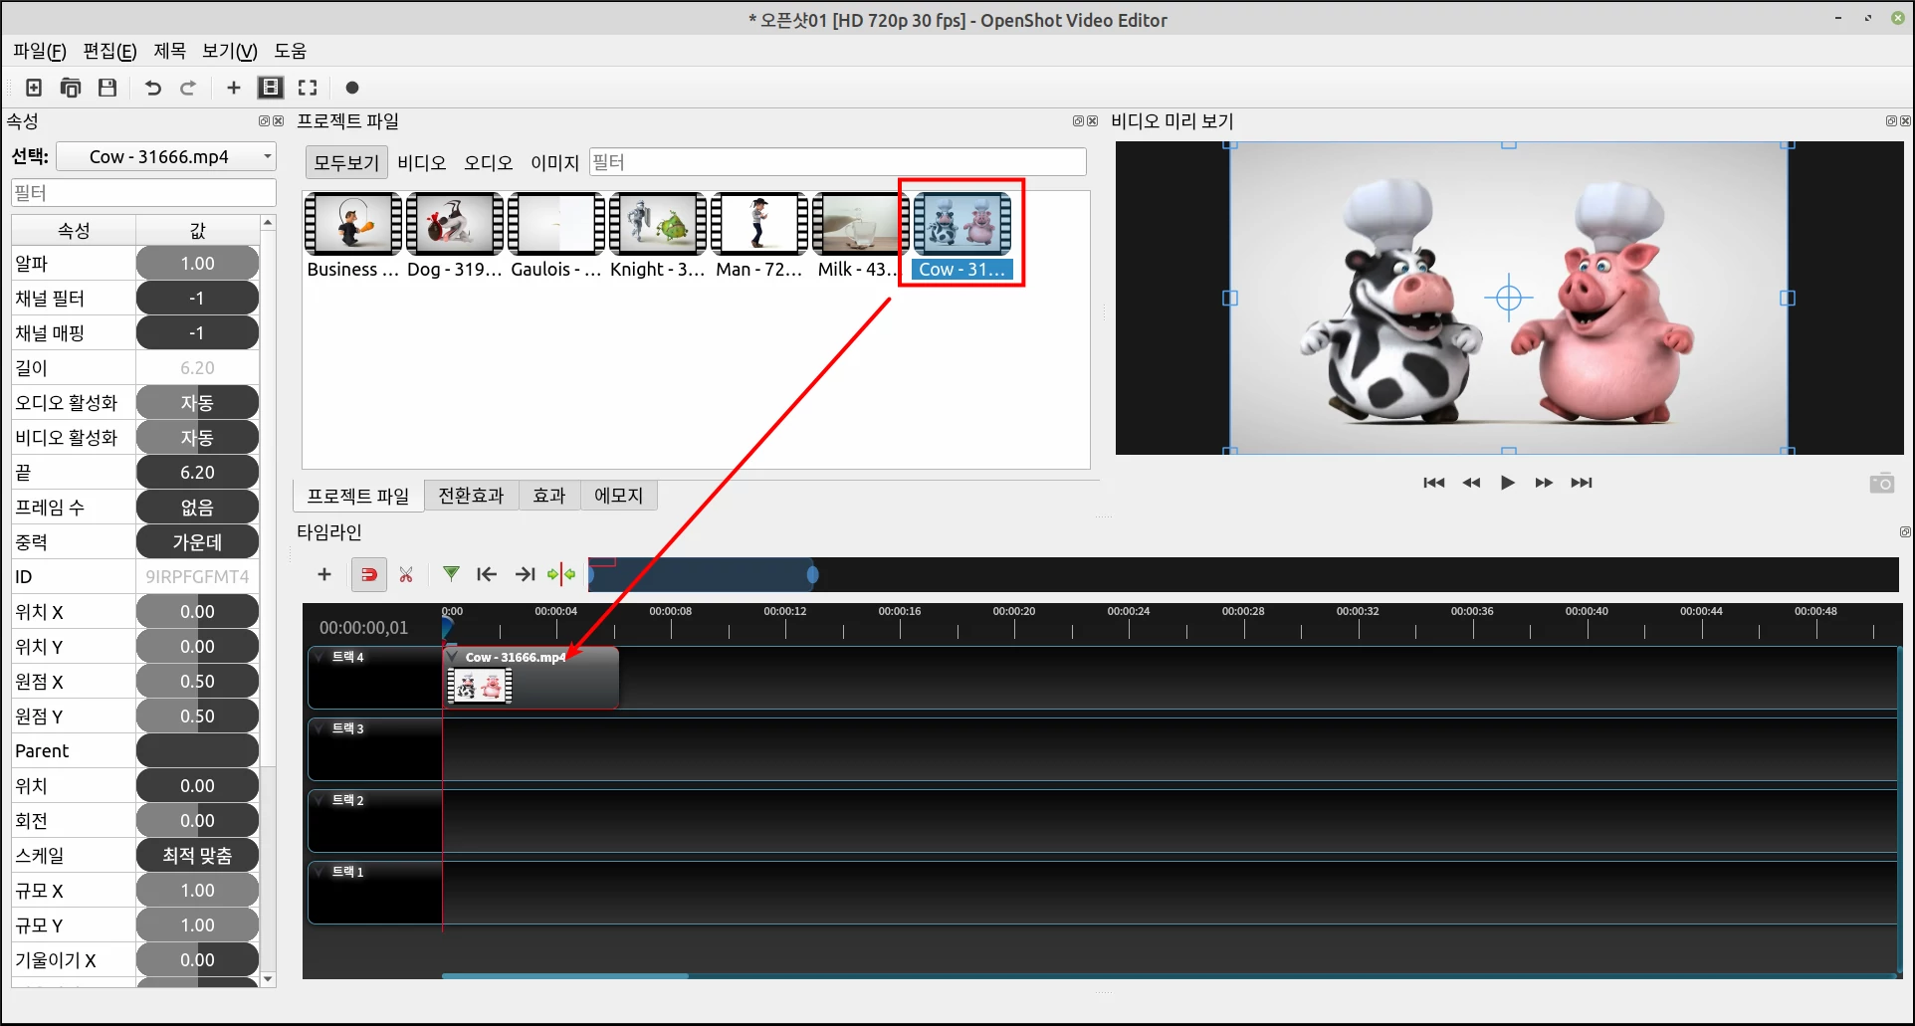
Task: Select the 비디오 filter button
Action: [x=422, y=162]
